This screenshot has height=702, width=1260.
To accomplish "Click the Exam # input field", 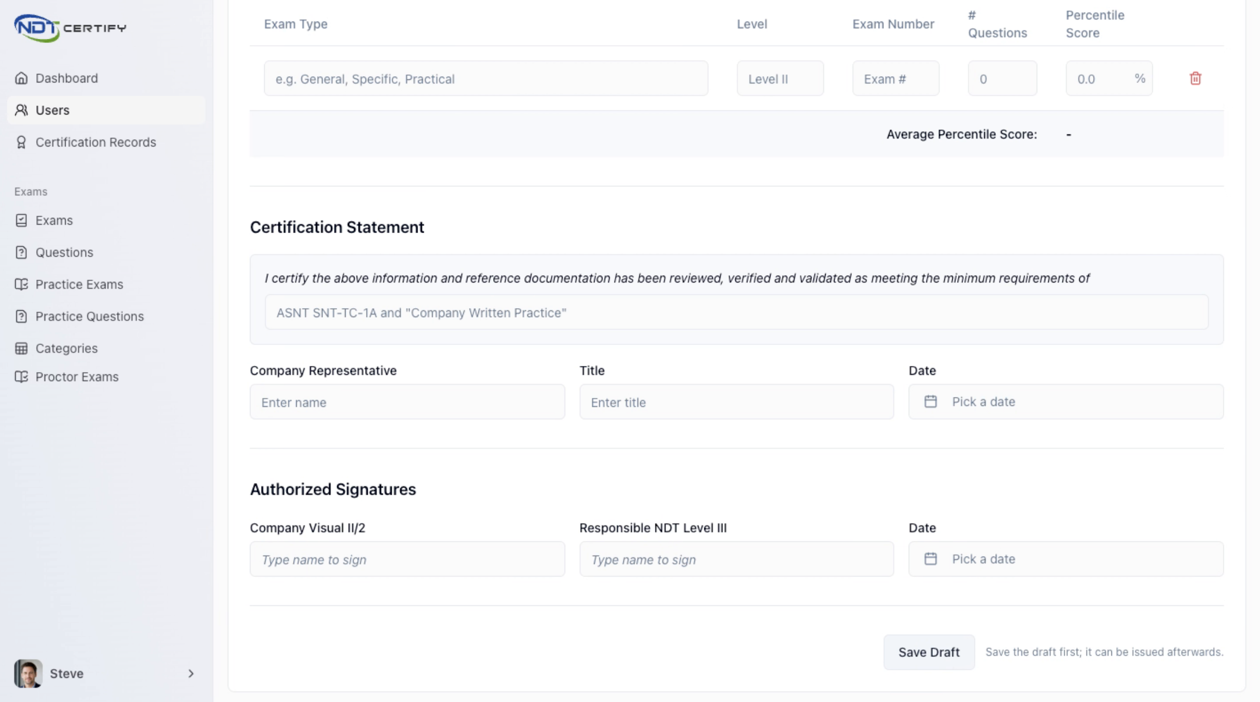I will click(x=895, y=78).
